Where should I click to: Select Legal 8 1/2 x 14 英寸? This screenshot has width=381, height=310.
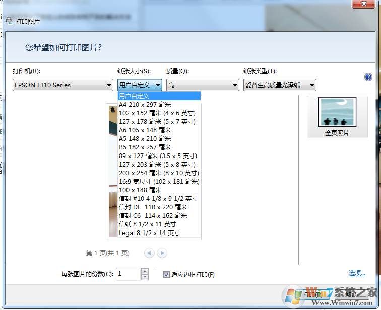(159, 233)
